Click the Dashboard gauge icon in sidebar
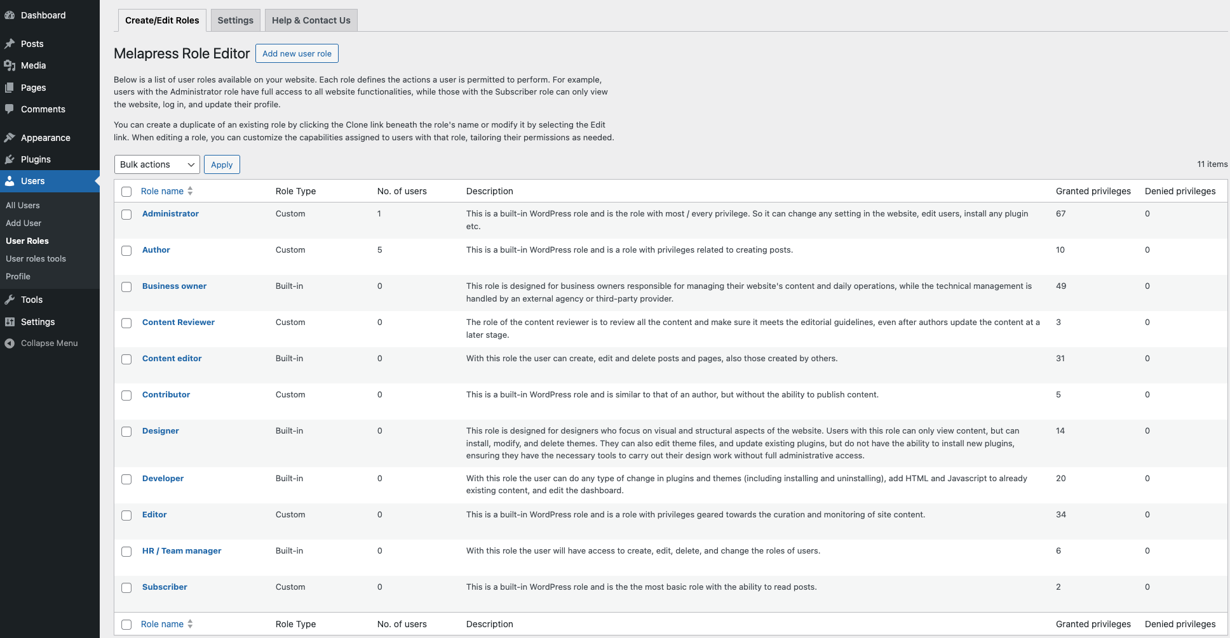1230x638 pixels. pos(10,15)
